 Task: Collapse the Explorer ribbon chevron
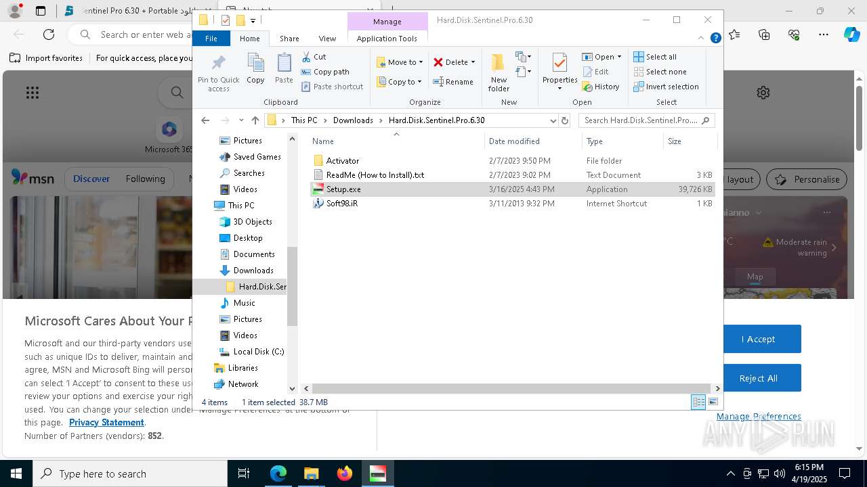702,39
